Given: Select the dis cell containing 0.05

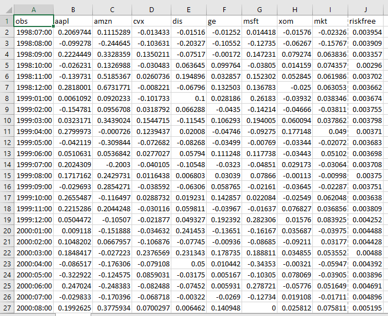Looking at the screenshot, I should click(188, 264).
